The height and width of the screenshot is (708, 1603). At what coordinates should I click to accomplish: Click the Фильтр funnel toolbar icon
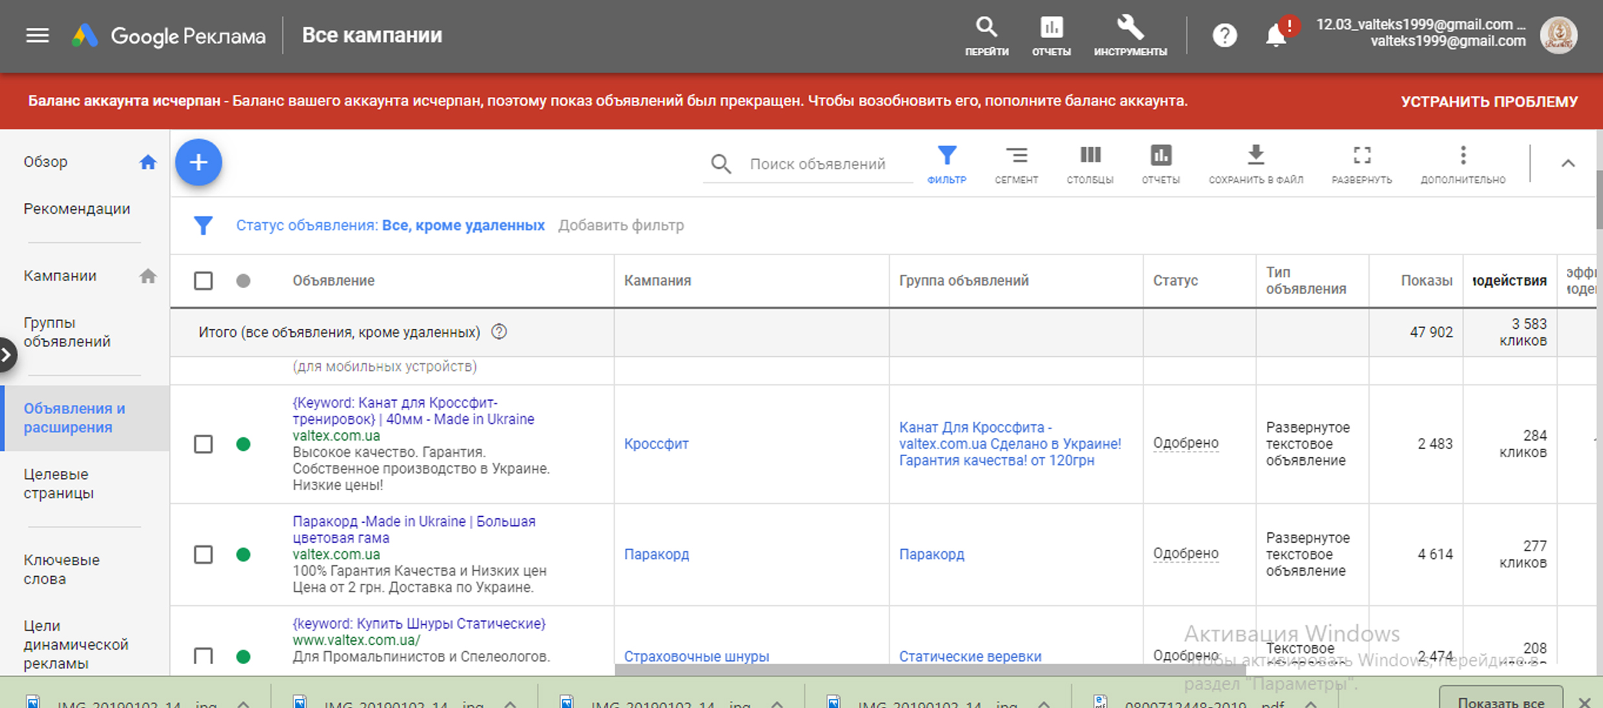(x=946, y=165)
